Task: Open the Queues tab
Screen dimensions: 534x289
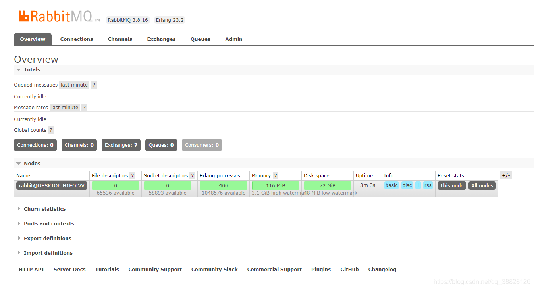Action: pyautogui.click(x=200, y=39)
